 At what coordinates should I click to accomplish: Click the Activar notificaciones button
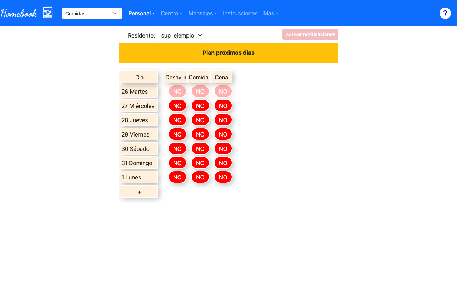(x=310, y=34)
